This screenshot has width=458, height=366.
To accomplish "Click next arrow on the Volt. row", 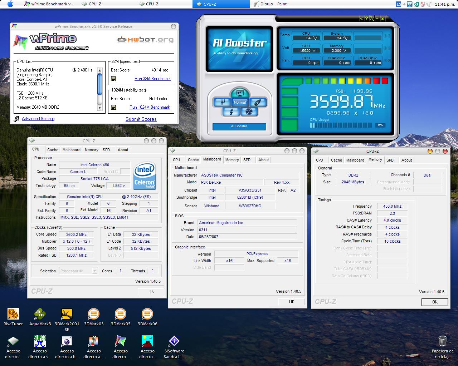I will (389, 48).
